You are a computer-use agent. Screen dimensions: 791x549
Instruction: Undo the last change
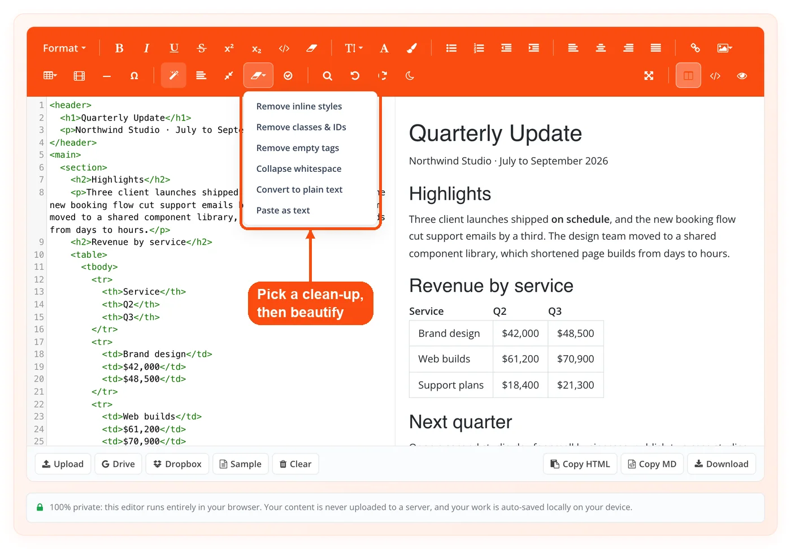pyautogui.click(x=355, y=76)
